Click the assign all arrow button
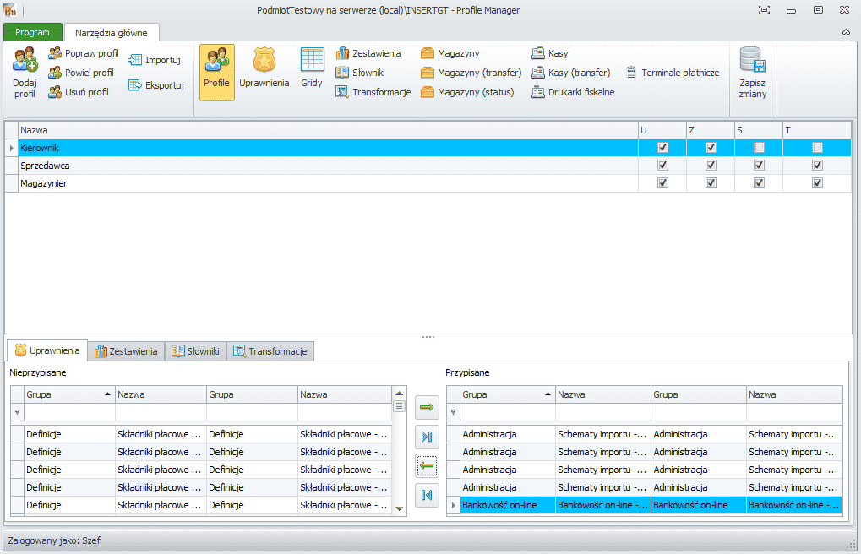861x554 pixels. tap(427, 437)
